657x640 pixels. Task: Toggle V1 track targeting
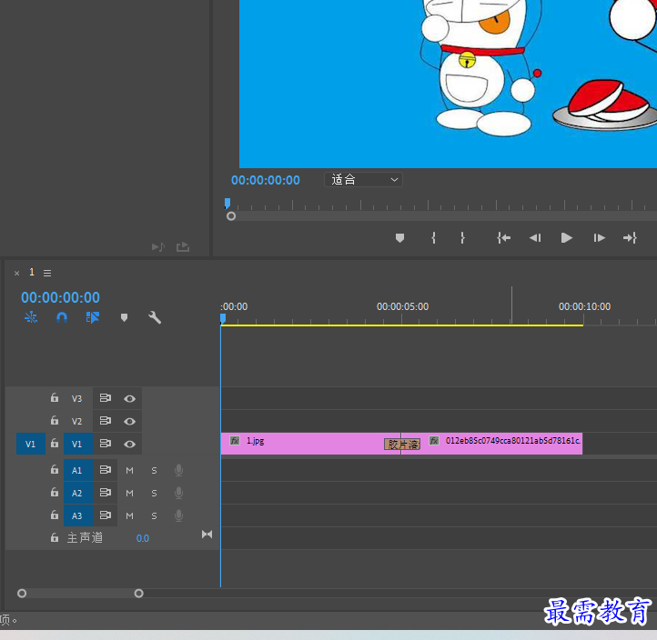click(78, 444)
